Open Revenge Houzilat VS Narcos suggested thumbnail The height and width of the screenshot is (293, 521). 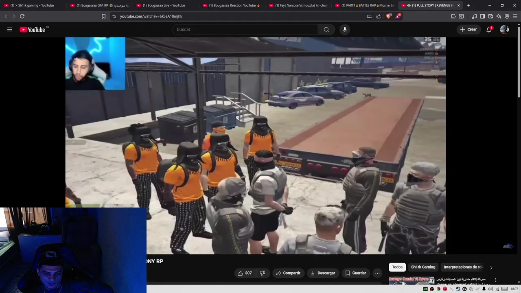click(x=412, y=281)
